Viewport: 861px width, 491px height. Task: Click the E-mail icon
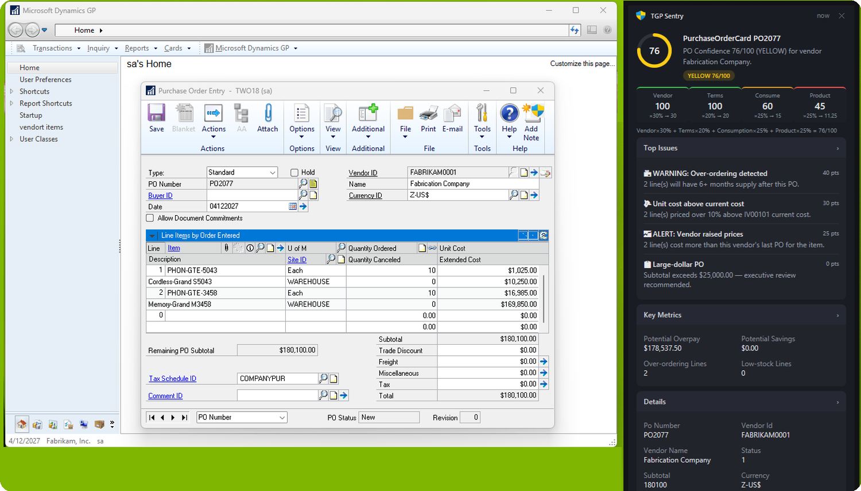pyautogui.click(x=452, y=113)
